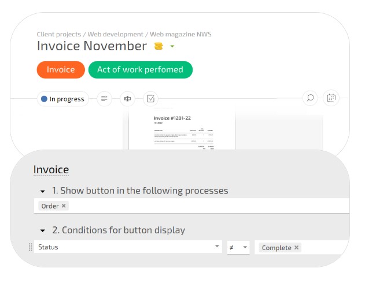Open the checklist checkbox icon
Viewport: 365px width, 283px height.
tap(150, 99)
